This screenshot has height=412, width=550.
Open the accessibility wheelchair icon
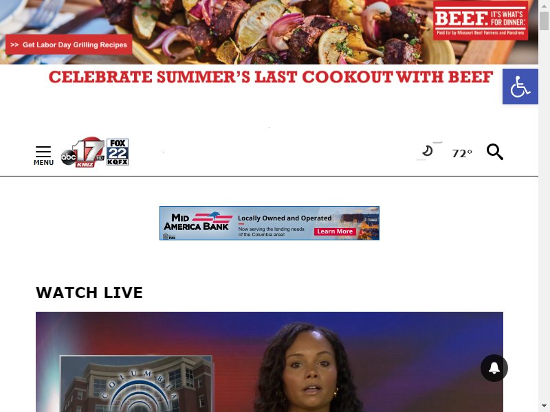click(x=520, y=87)
